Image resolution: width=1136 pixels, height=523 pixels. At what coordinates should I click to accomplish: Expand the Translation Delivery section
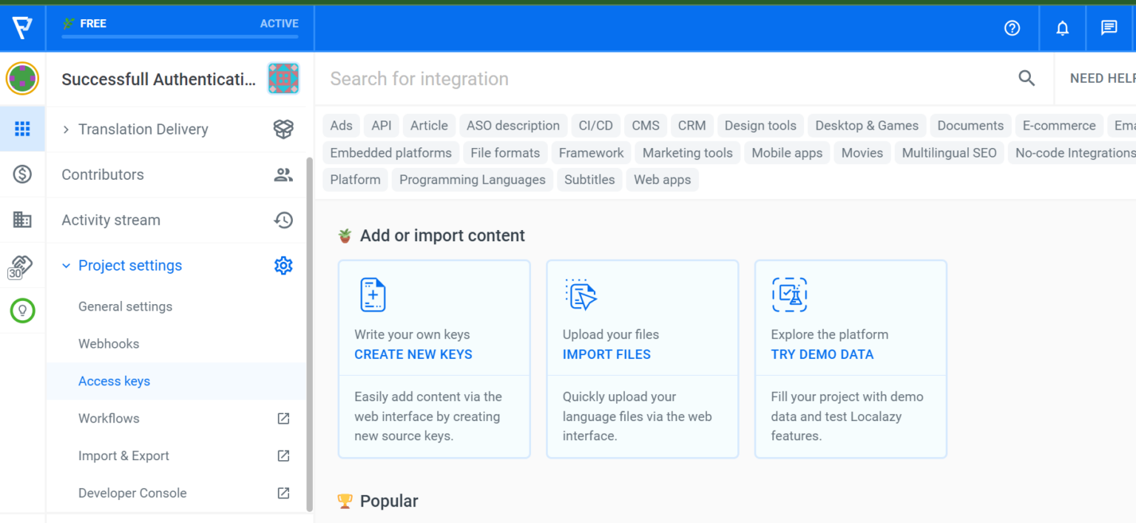point(66,129)
